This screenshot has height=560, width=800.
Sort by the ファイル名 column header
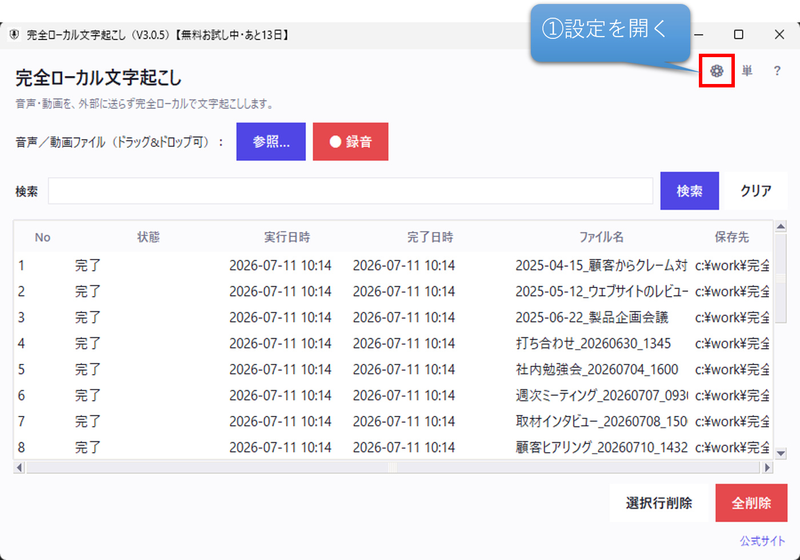pos(601,237)
